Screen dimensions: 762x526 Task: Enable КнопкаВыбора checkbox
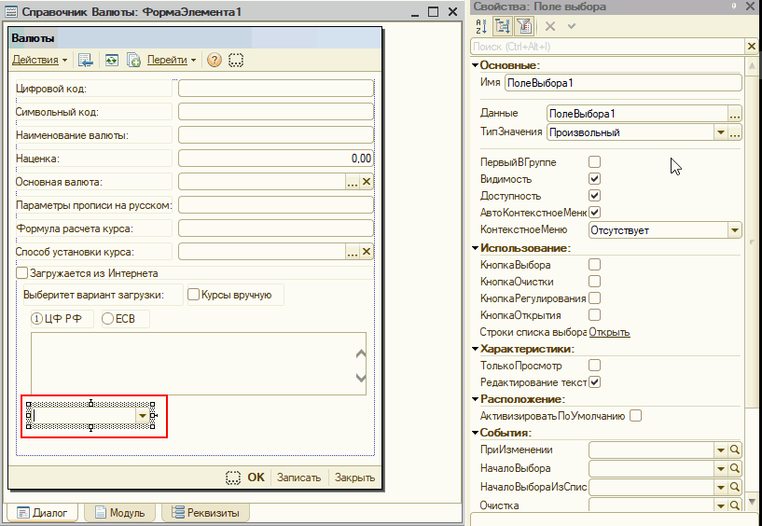[594, 265]
